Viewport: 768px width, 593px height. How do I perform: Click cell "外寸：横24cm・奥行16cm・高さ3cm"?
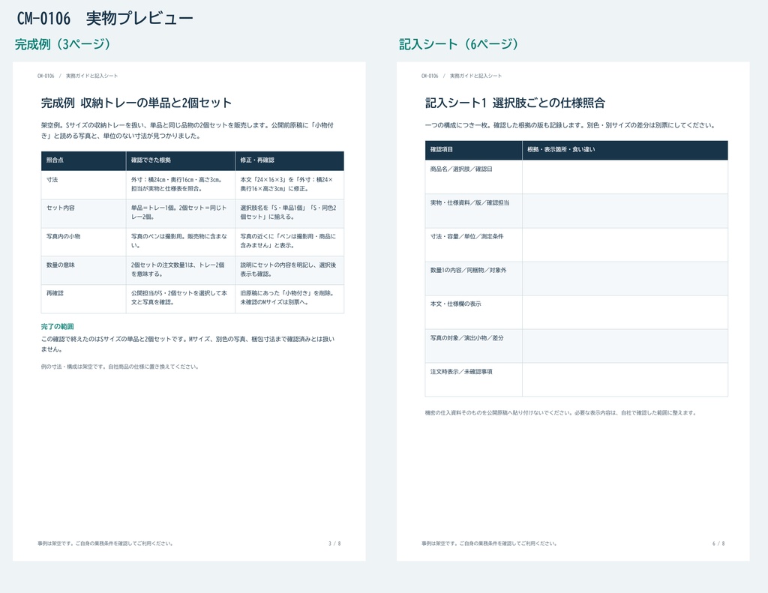coord(180,184)
